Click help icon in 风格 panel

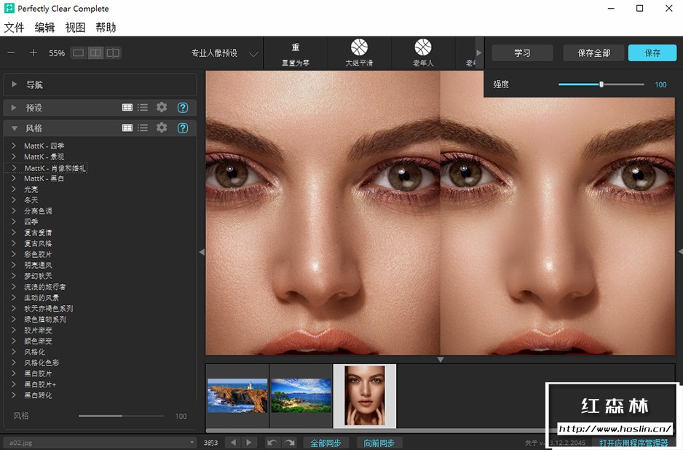click(183, 128)
